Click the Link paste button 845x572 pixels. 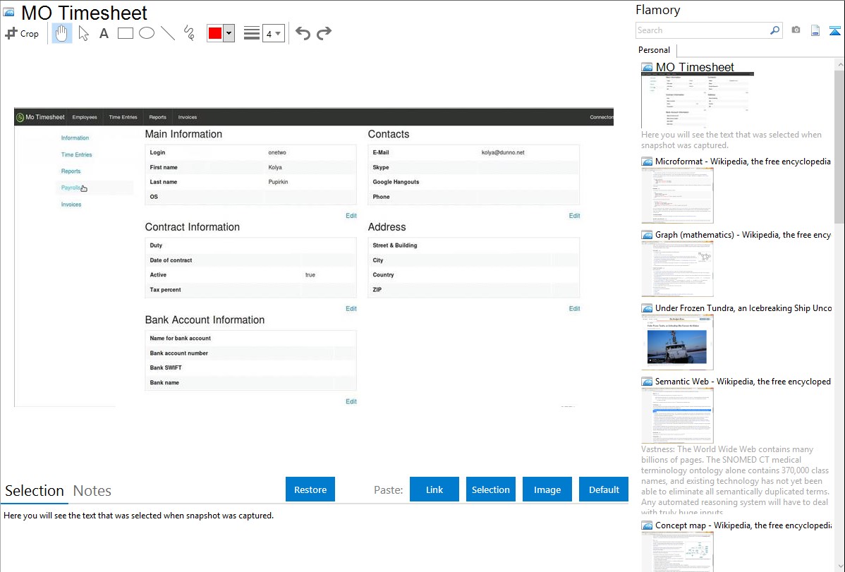tap(434, 489)
